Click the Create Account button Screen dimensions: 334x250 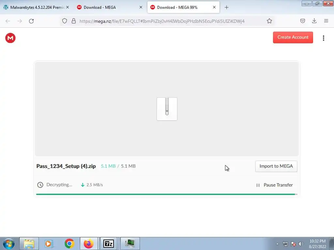(293, 37)
